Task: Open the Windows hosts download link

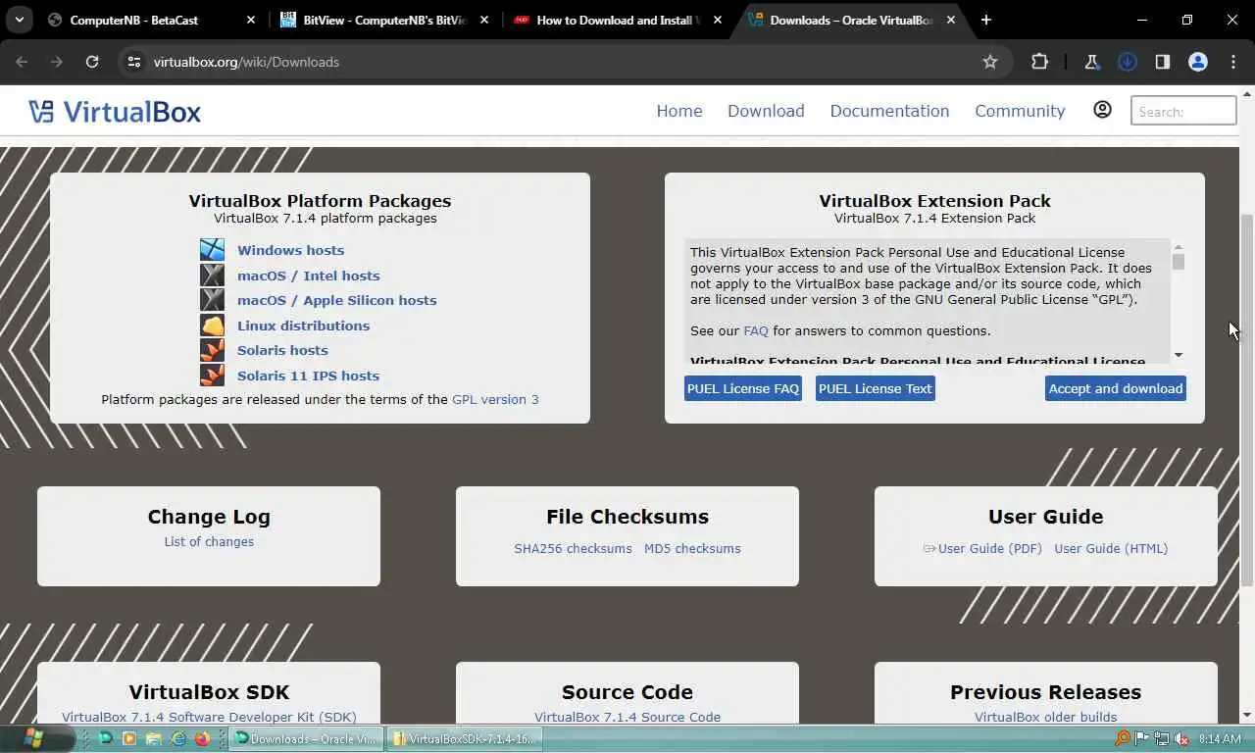Action: [290, 250]
